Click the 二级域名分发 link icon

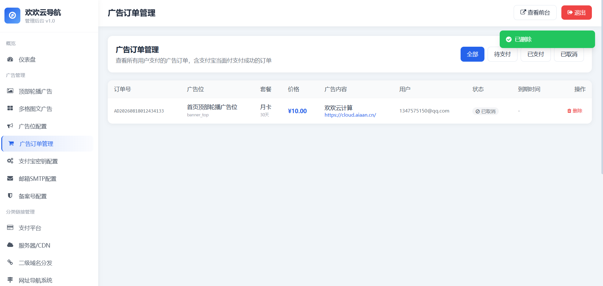10,263
